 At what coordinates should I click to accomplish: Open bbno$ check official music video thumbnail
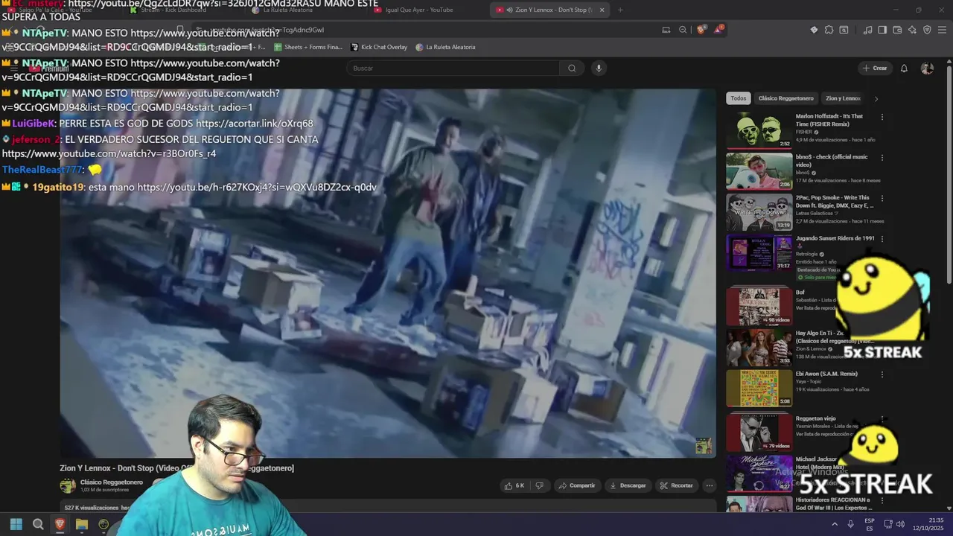759,171
